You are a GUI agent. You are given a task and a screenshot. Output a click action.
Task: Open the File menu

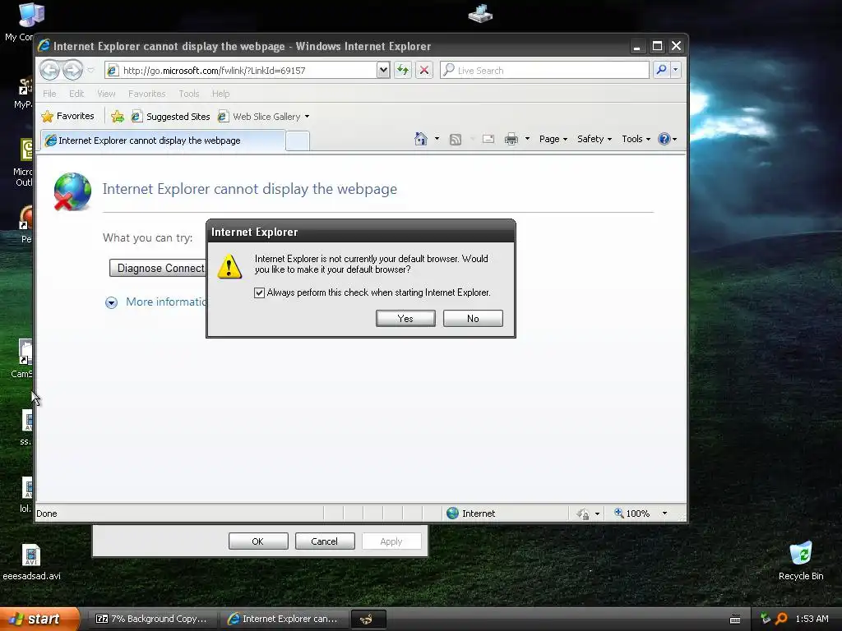49,94
